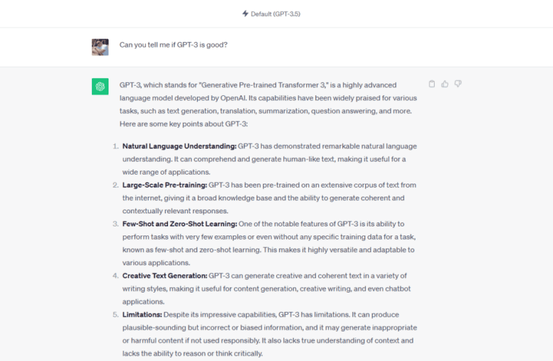Click list number 5 in the response
This screenshot has width=553, height=361.
[115, 315]
